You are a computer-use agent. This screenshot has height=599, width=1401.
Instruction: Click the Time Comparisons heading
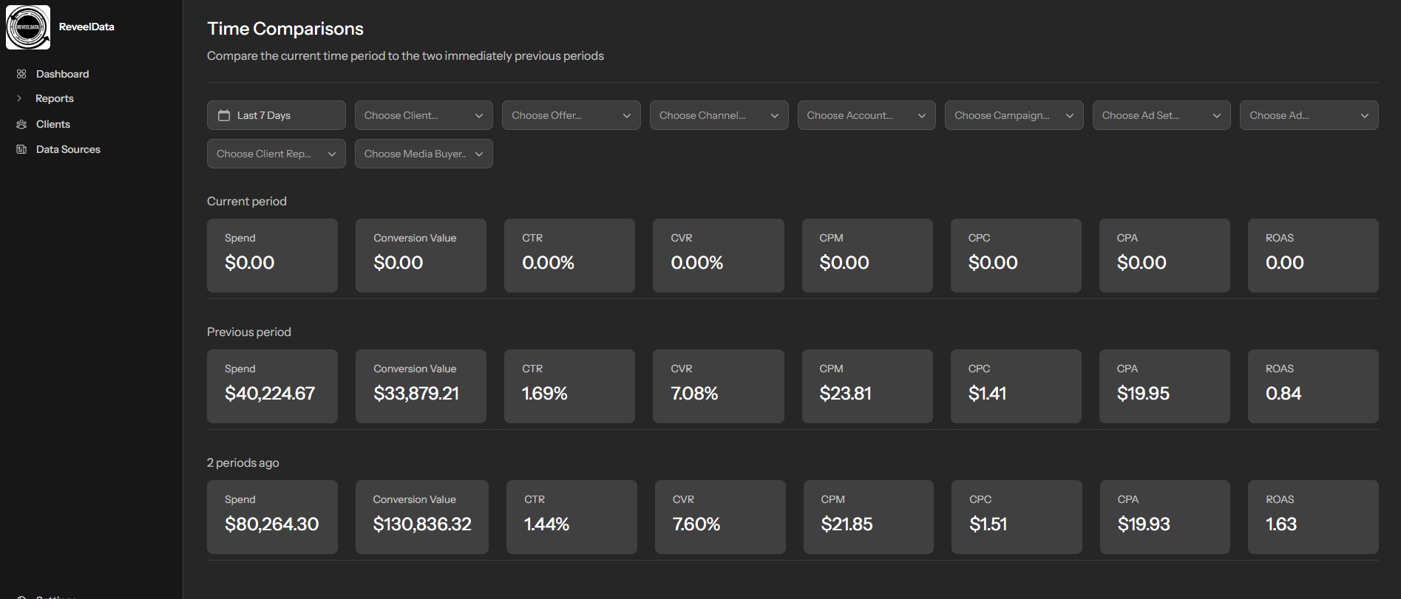tap(285, 29)
